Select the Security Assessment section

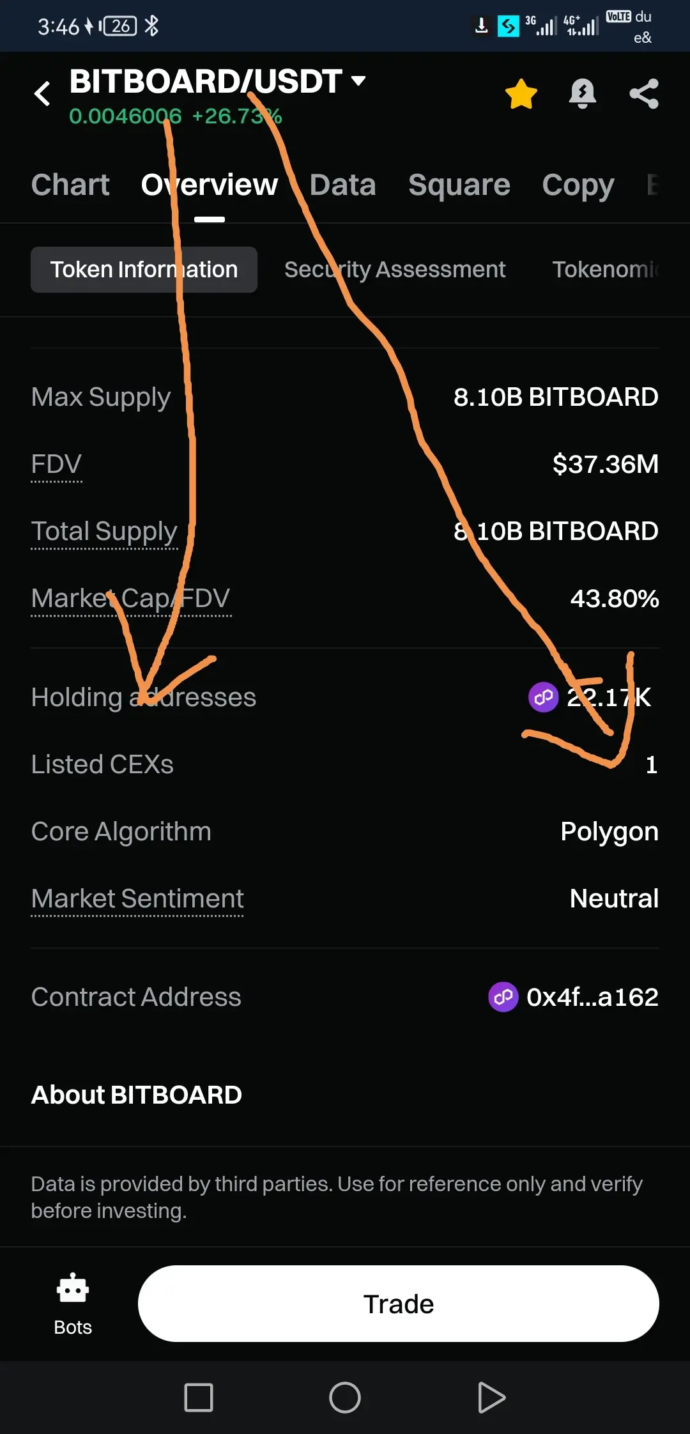click(395, 270)
